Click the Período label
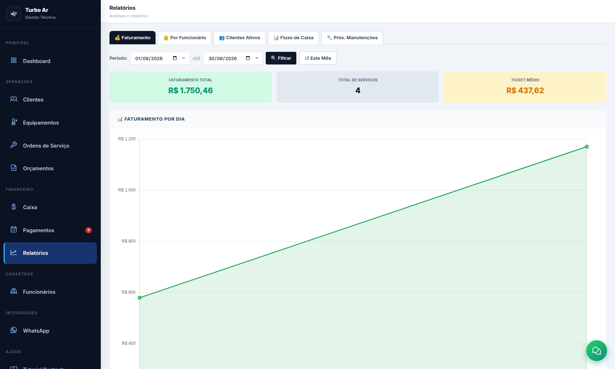Viewport: 615px width, 369px height. click(118, 58)
